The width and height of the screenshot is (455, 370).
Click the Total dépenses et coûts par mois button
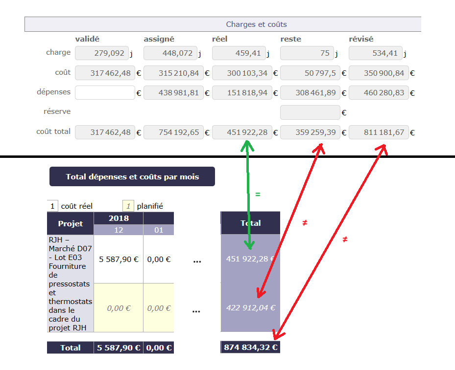click(132, 176)
